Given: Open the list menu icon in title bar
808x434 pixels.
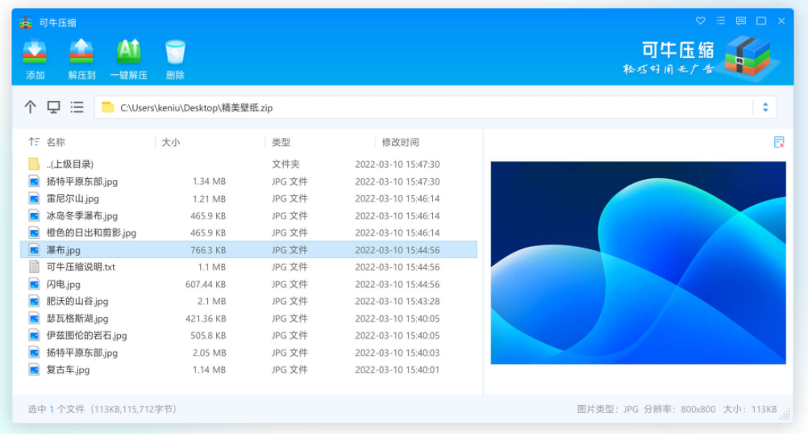Looking at the screenshot, I should [x=720, y=21].
